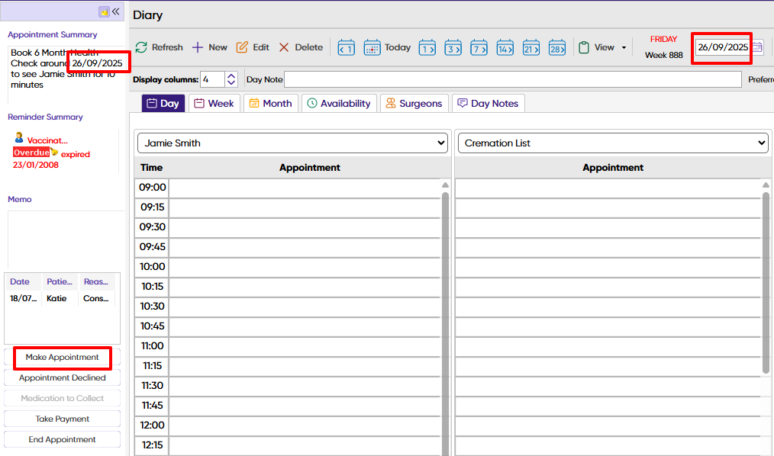Click the Vaccinat... reminder link

pos(47,140)
